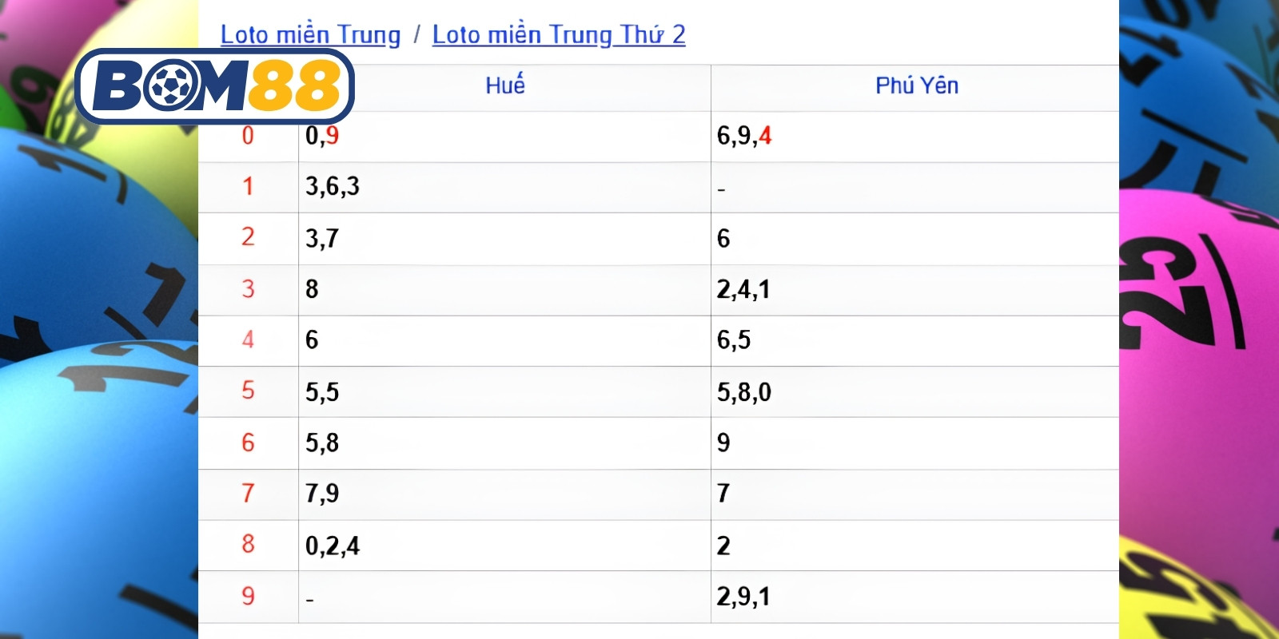
Task: Click the BOM88 logo
Action: [x=214, y=86]
